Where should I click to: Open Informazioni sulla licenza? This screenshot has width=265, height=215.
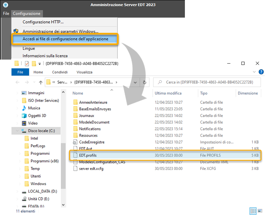click(45, 56)
